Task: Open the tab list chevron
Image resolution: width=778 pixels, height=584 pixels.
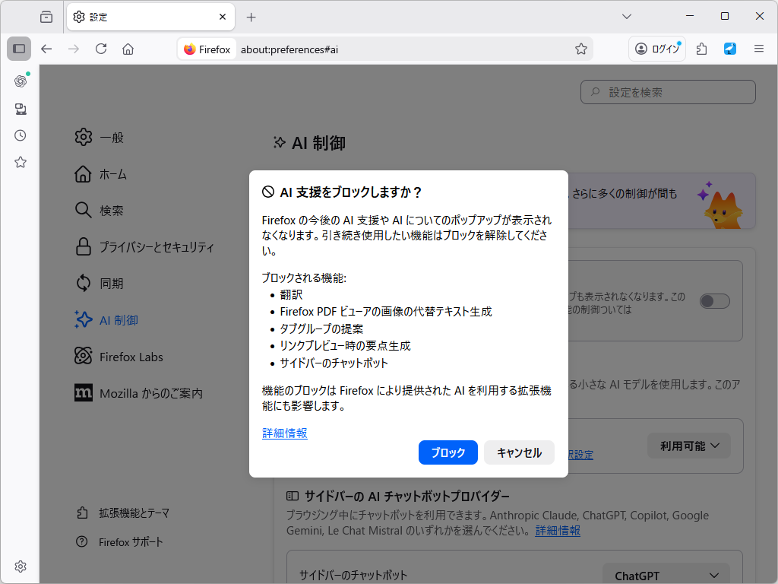Action: point(626,16)
